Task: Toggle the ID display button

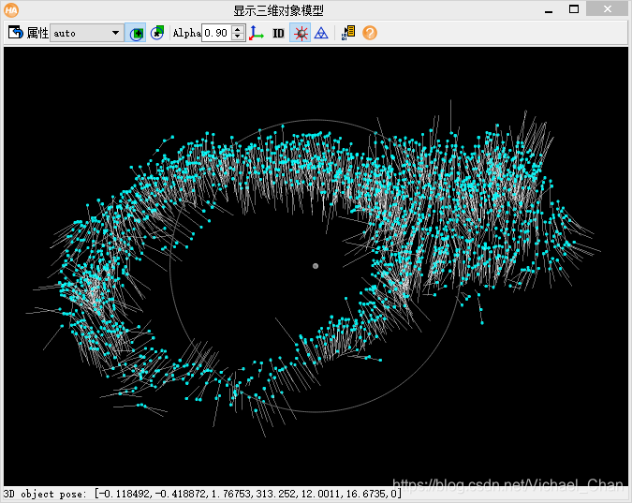Action: [x=278, y=33]
